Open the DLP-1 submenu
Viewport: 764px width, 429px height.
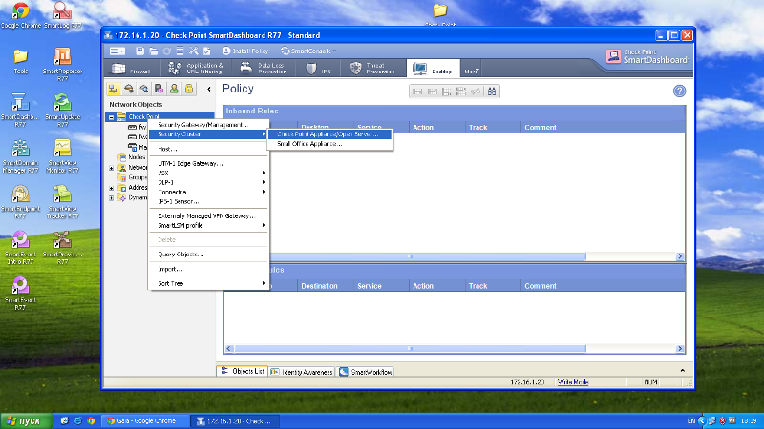coord(208,182)
